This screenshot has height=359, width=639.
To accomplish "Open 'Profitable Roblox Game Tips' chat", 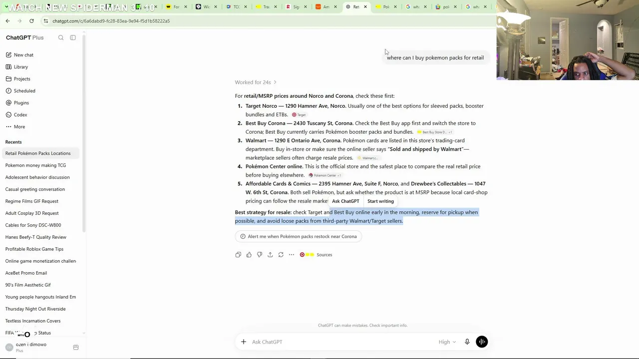I will (x=40, y=249).
